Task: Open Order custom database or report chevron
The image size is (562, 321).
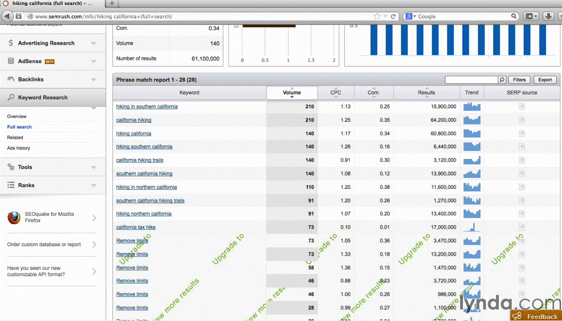Action: pyautogui.click(x=94, y=244)
